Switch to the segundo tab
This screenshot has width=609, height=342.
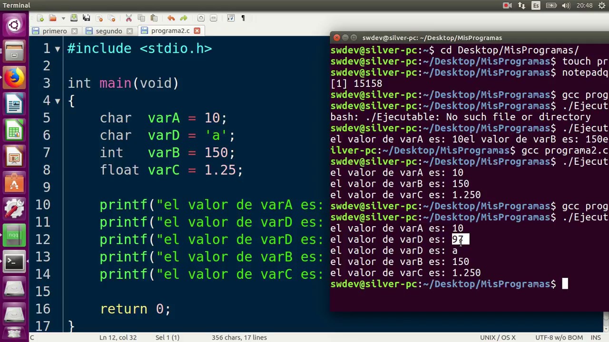(109, 31)
